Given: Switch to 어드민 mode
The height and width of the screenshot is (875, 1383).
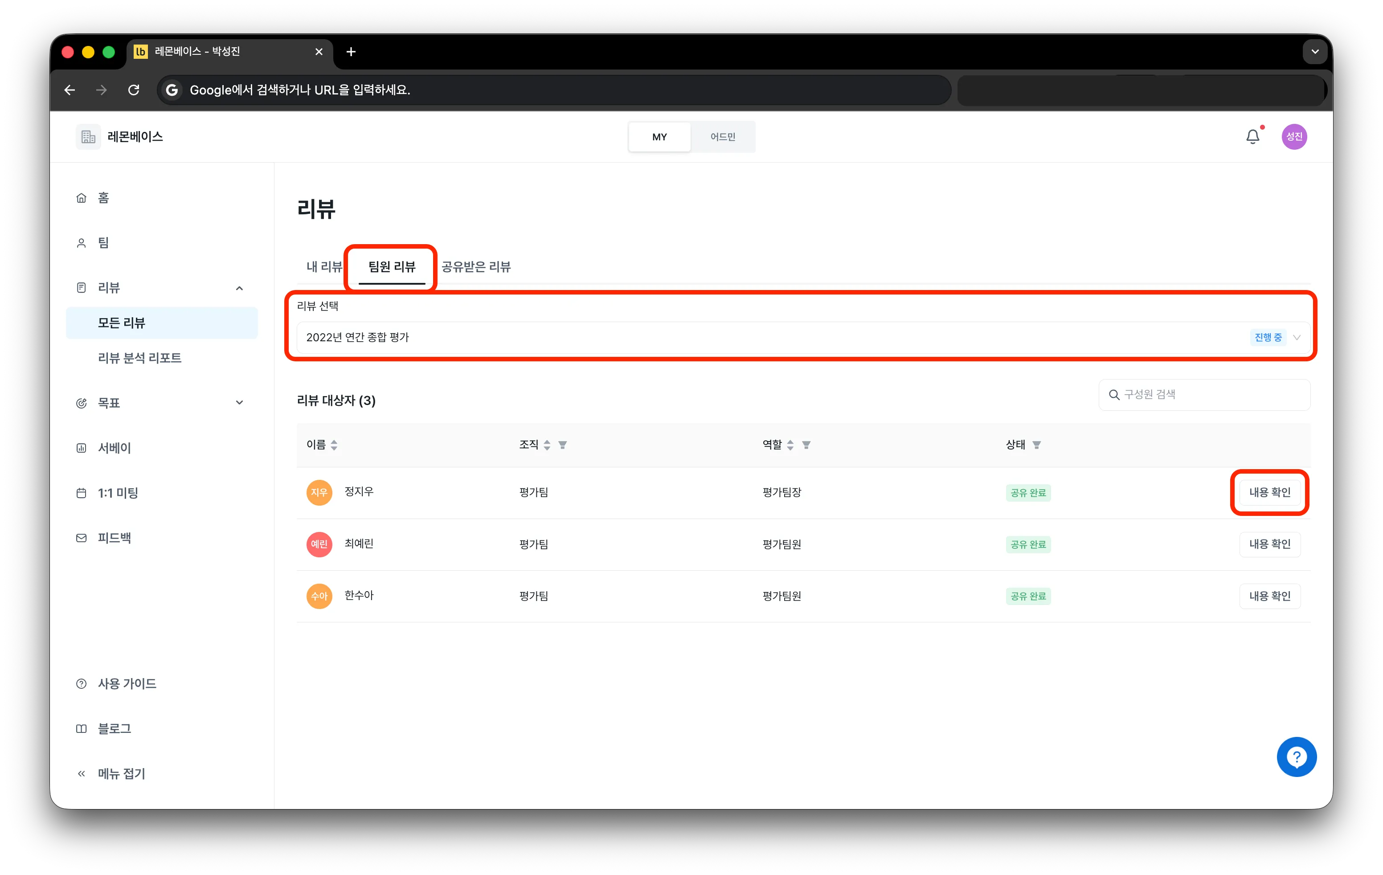Looking at the screenshot, I should 723,137.
